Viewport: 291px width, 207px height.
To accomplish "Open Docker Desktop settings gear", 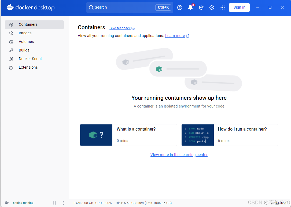I will pyautogui.click(x=212, y=8).
